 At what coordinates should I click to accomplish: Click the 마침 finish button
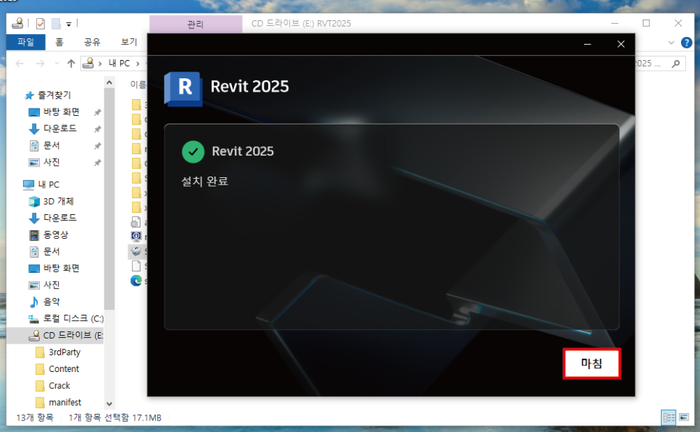[x=591, y=363]
